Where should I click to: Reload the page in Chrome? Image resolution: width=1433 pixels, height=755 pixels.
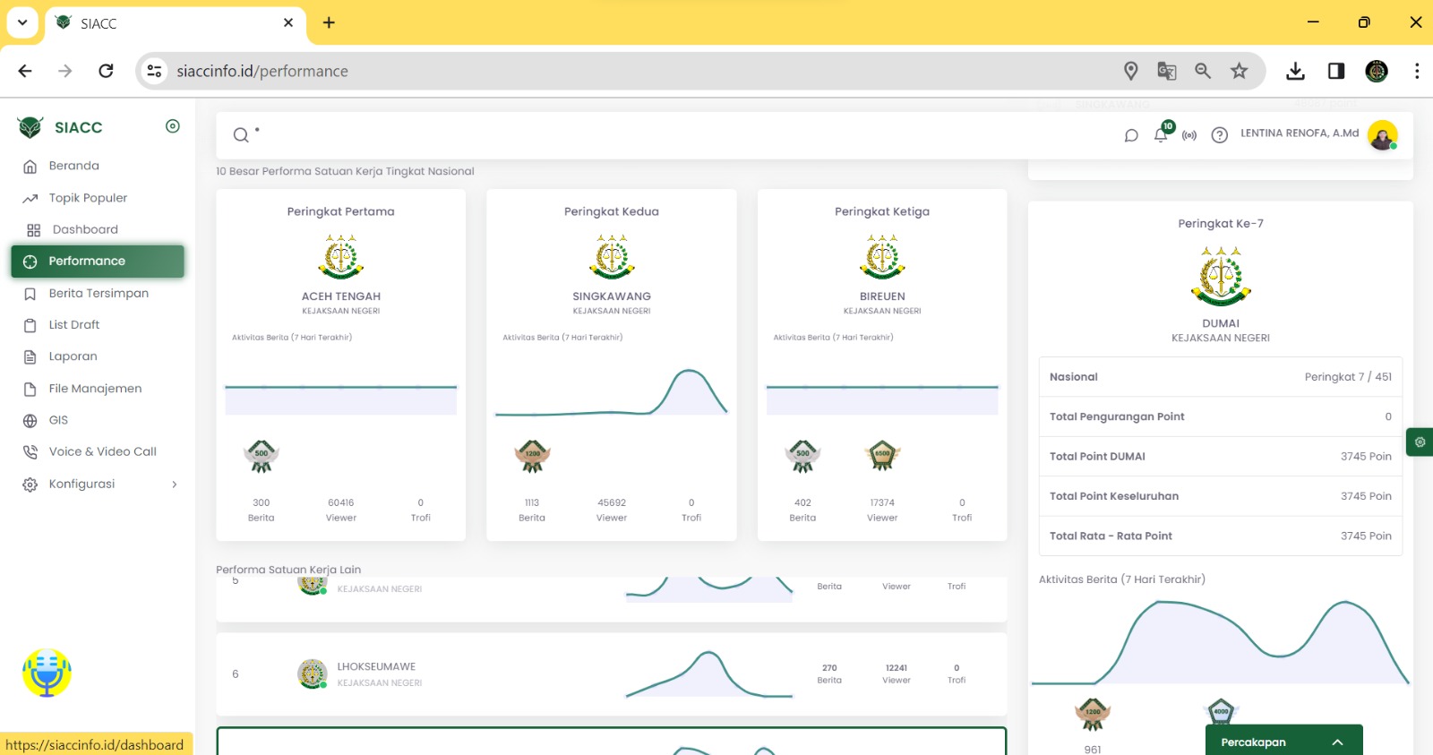point(106,71)
